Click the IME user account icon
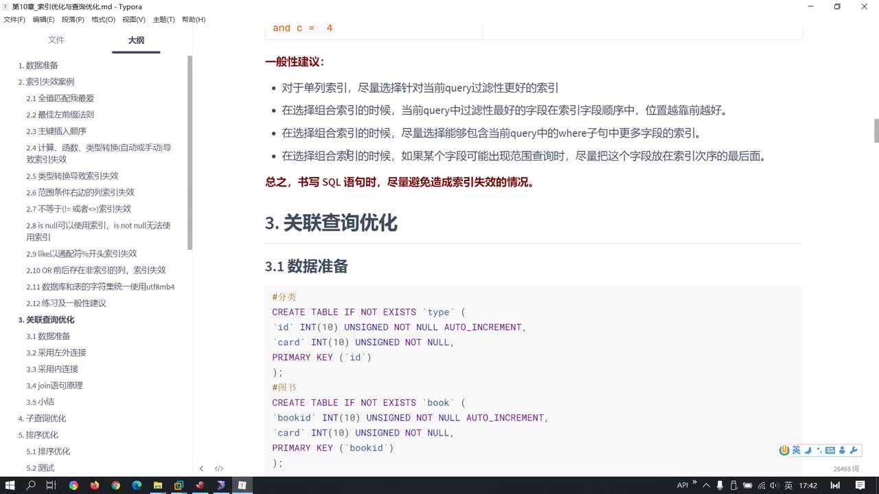879x494 pixels. [x=842, y=450]
